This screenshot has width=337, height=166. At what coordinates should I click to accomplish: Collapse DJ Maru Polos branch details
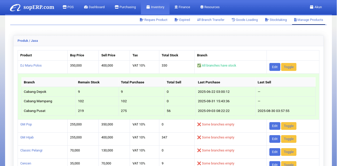tap(288, 67)
